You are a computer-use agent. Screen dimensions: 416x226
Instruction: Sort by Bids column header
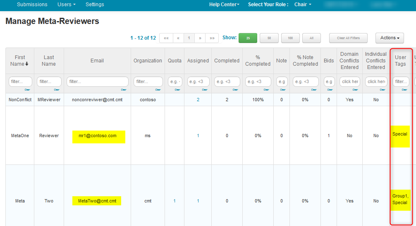coord(329,61)
